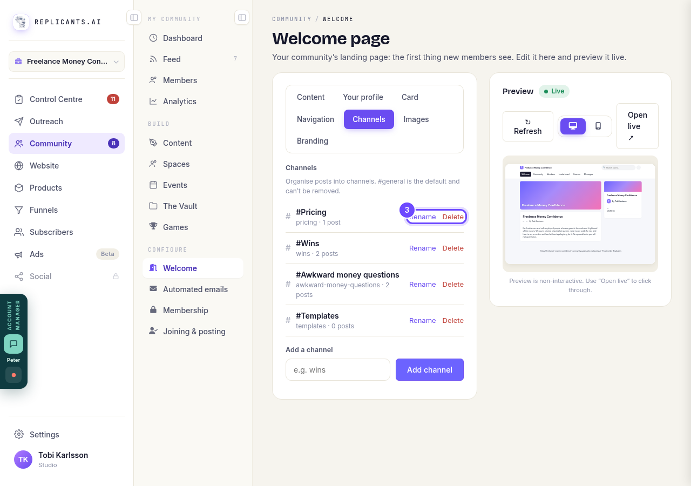Click the Outreach paper plane icon
Screen dimensions: 691x486
pyautogui.click(x=19, y=122)
